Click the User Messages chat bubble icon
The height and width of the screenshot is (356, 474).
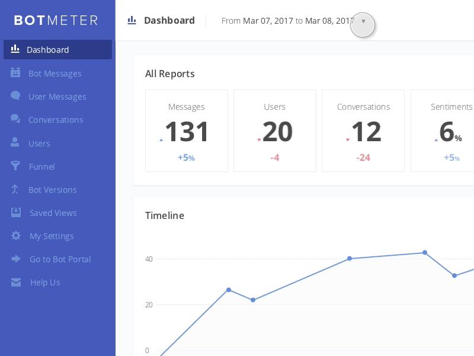tap(15, 96)
